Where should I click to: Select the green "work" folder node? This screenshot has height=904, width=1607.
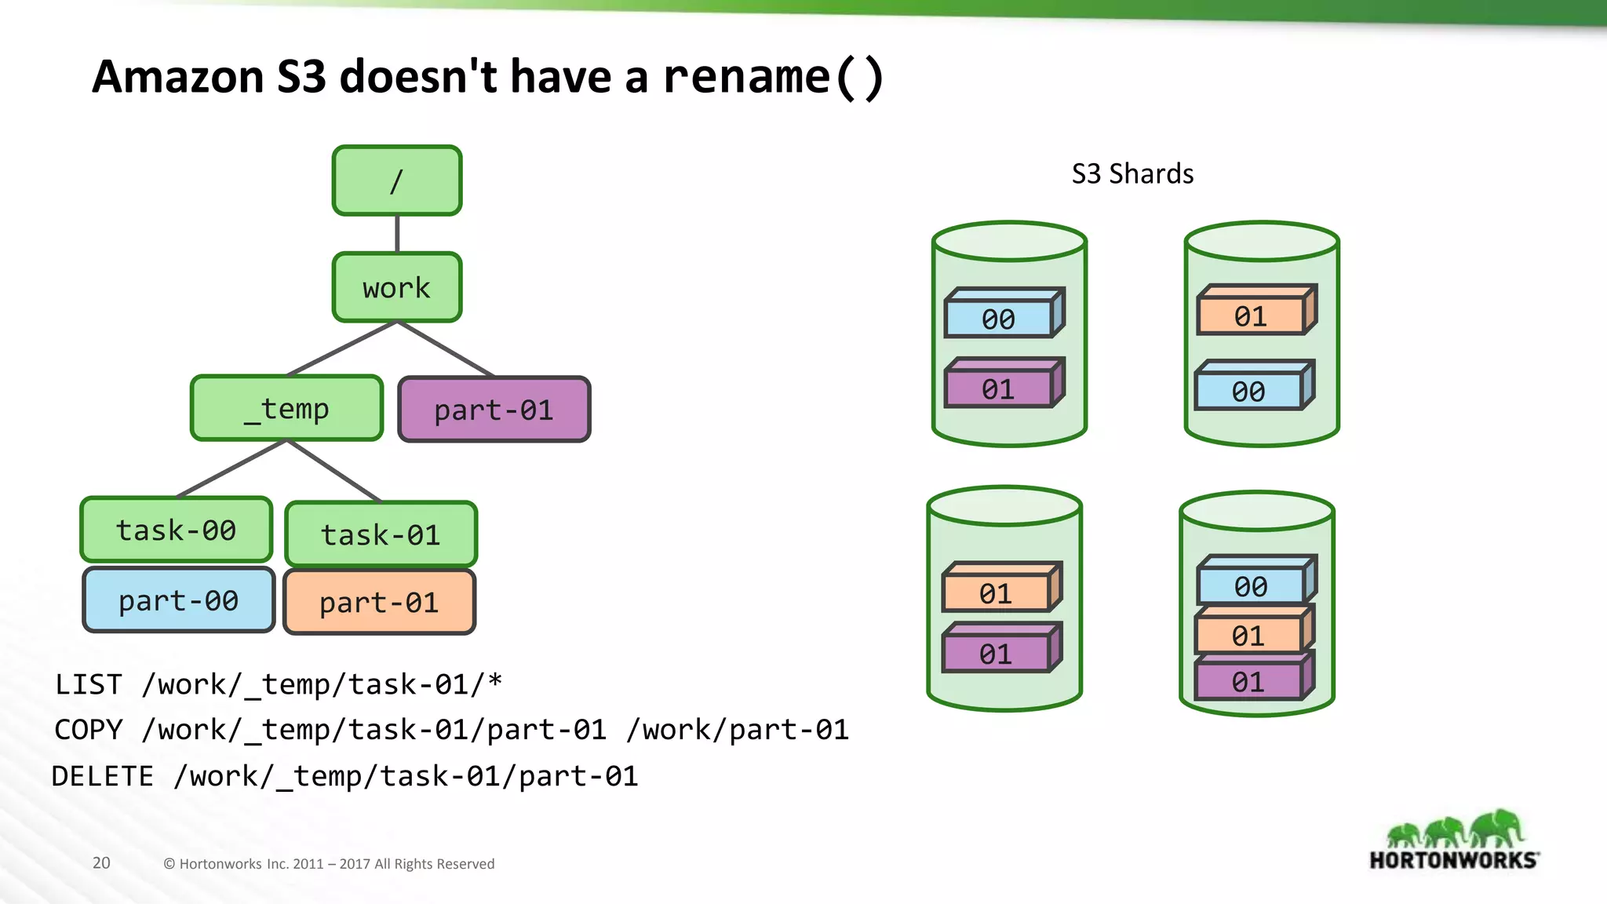397,287
